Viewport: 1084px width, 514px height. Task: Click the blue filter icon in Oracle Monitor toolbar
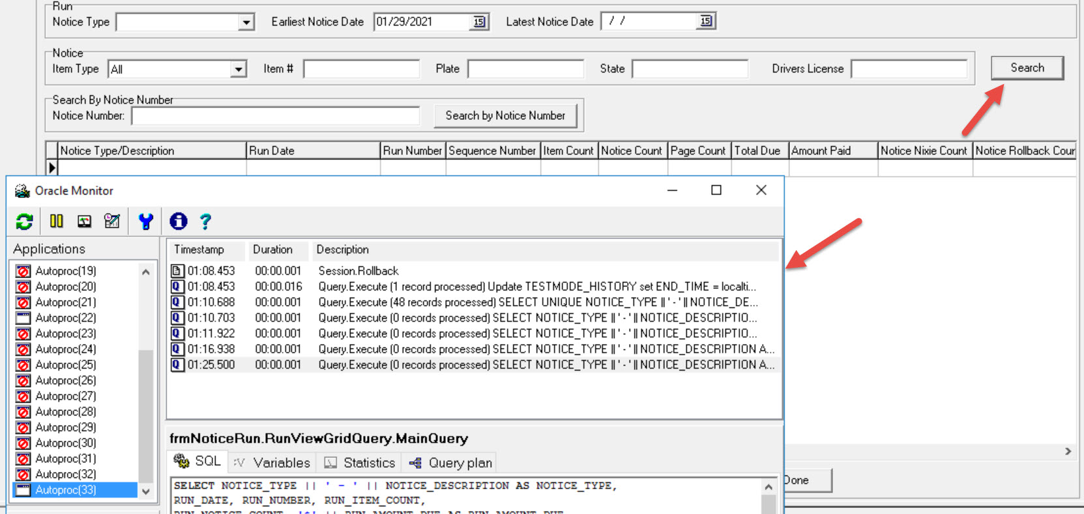coord(145,221)
